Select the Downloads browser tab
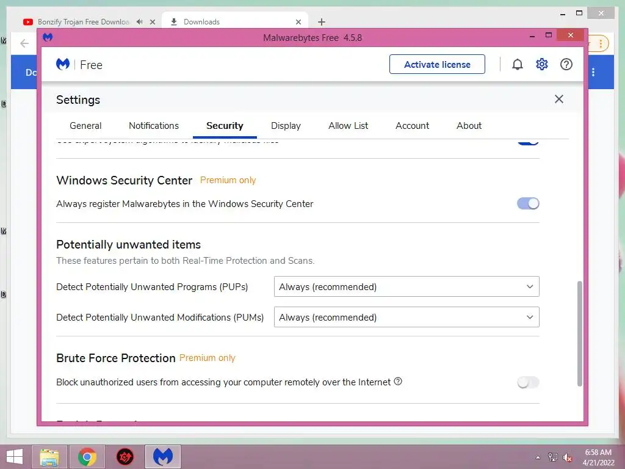Screen dimensions: 625x469 pos(235,22)
